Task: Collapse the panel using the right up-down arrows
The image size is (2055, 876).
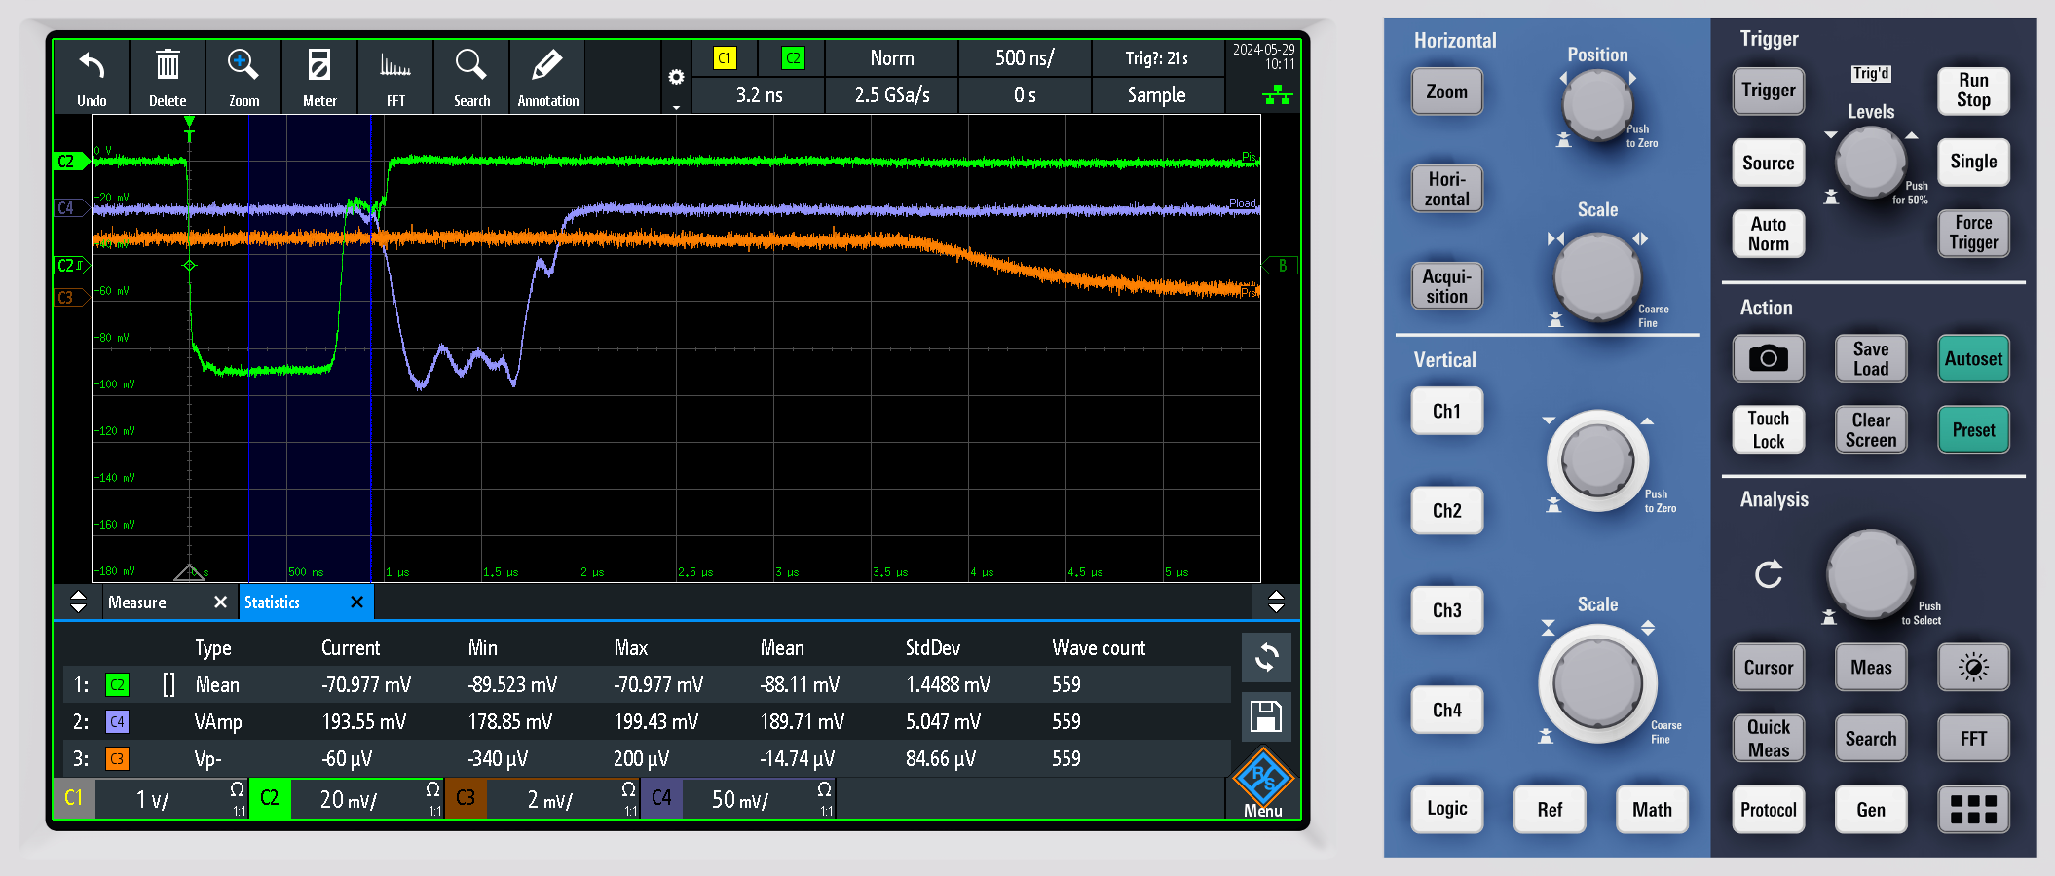Action: pyautogui.click(x=1275, y=602)
